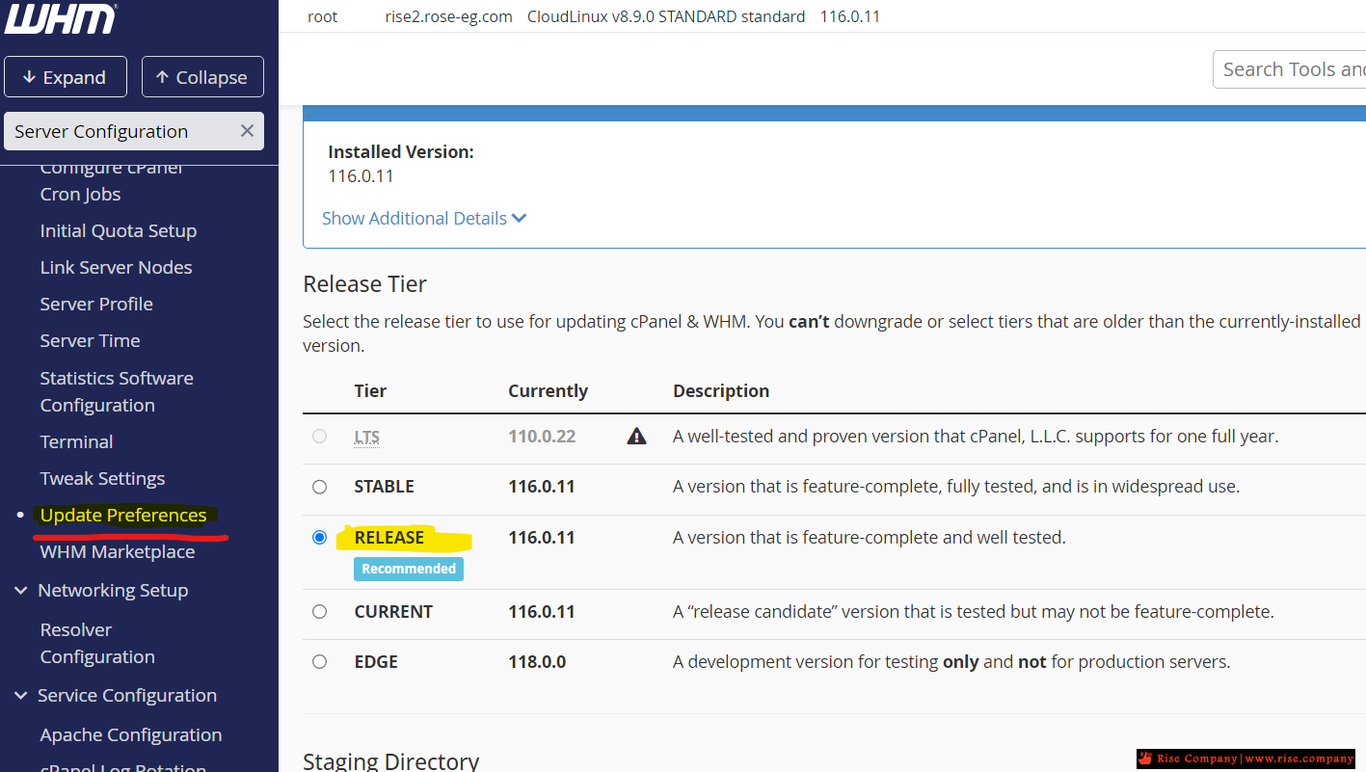Image resolution: width=1366 pixels, height=772 pixels.
Task: Open Server Profile page
Action: 96,304
